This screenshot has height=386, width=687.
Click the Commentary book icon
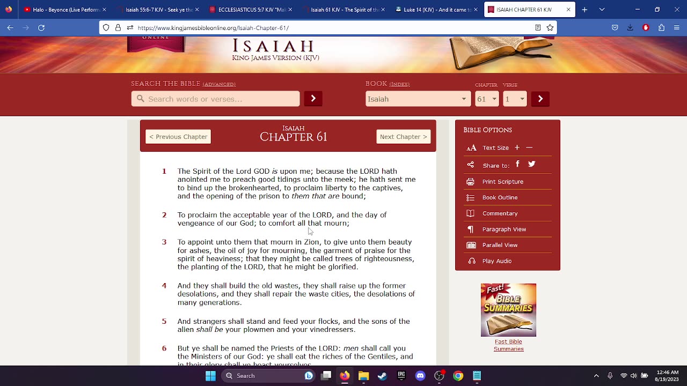471,213
